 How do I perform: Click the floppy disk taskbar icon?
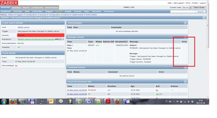click(32, 102)
